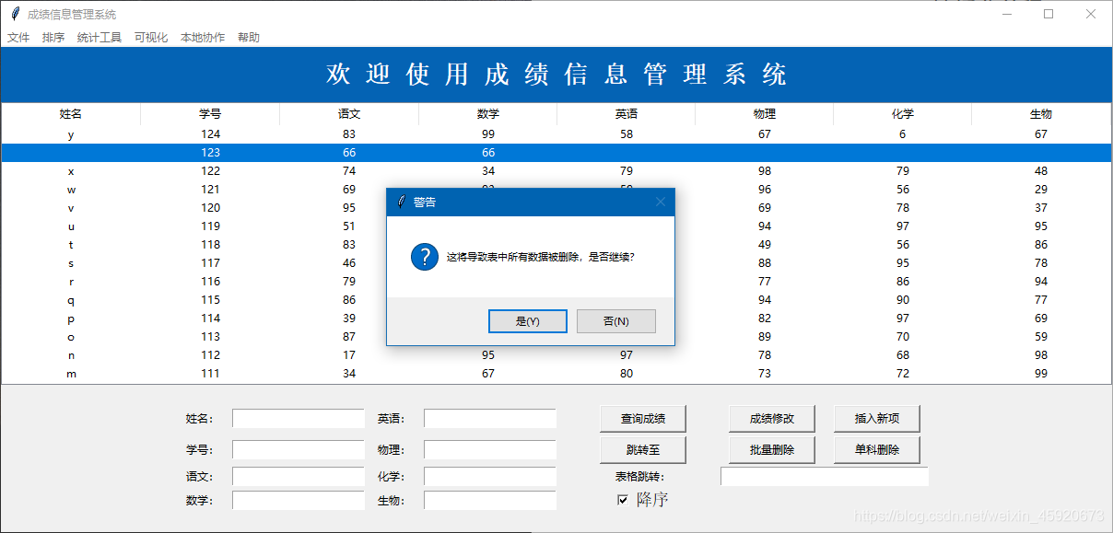Click the 查询成绩 button
Screen dimensions: 1113x533
(x=644, y=418)
